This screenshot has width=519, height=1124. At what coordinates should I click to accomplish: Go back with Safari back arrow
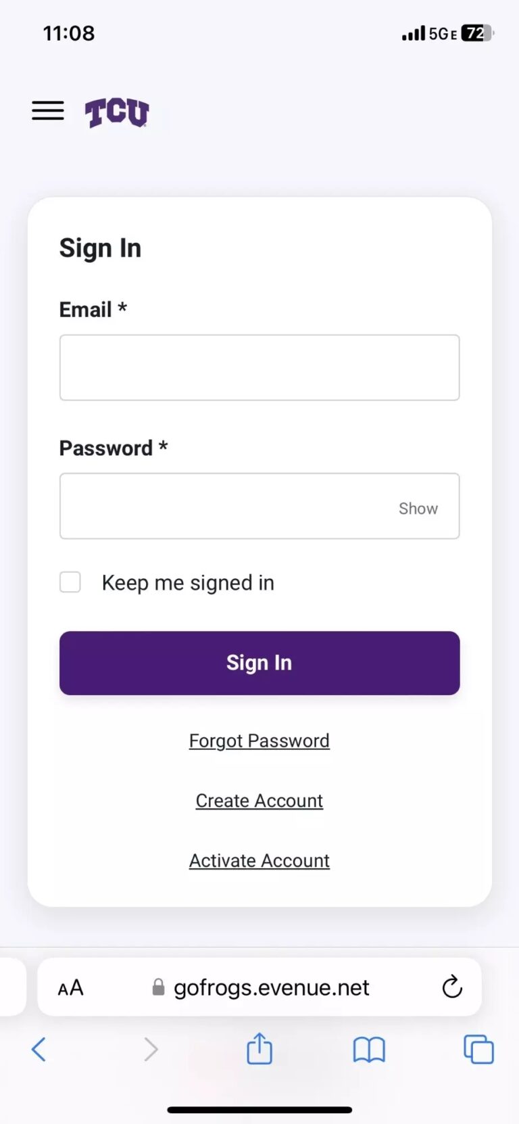(39, 1050)
